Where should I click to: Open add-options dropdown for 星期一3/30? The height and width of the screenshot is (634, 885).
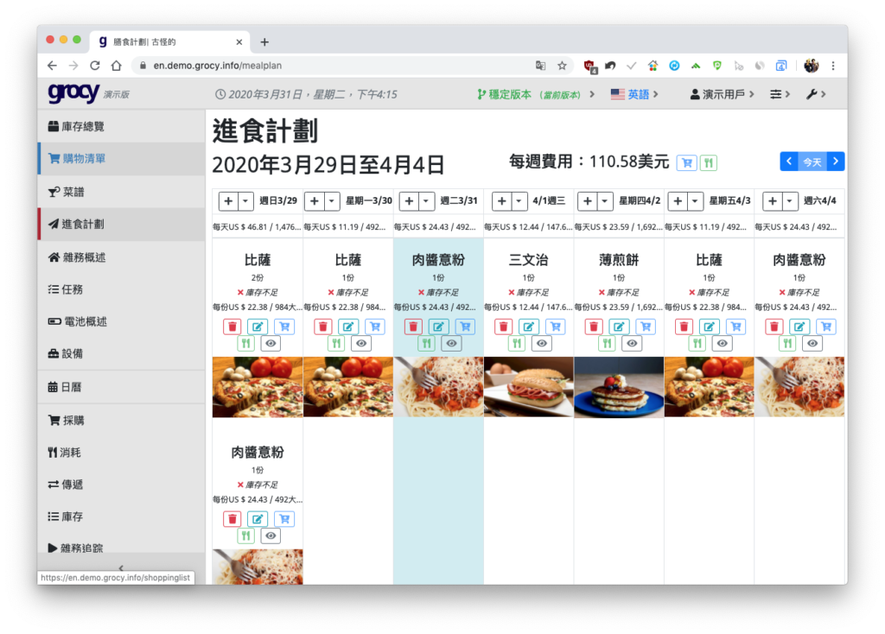pos(332,200)
